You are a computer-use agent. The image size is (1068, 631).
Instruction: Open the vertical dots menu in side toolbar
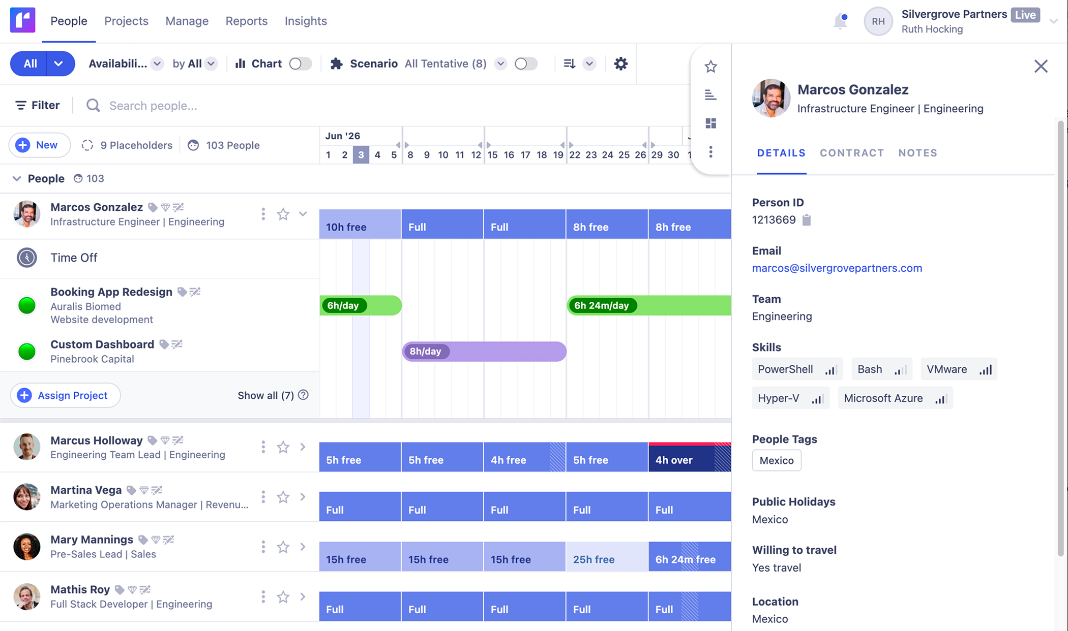tap(710, 152)
